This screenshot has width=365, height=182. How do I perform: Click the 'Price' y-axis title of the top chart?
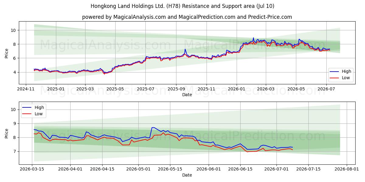point(7,53)
